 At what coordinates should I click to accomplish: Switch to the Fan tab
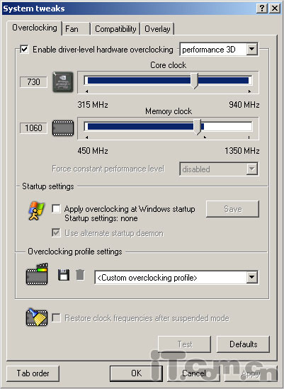click(75, 29)
